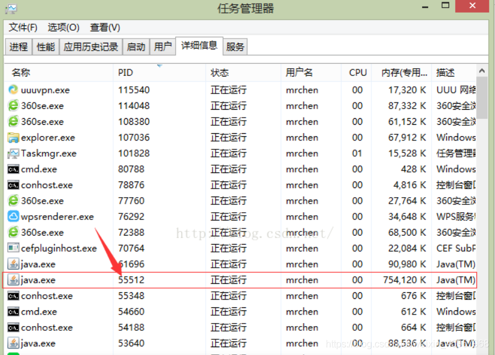Maximize the Task Manager window

[446, 5]
